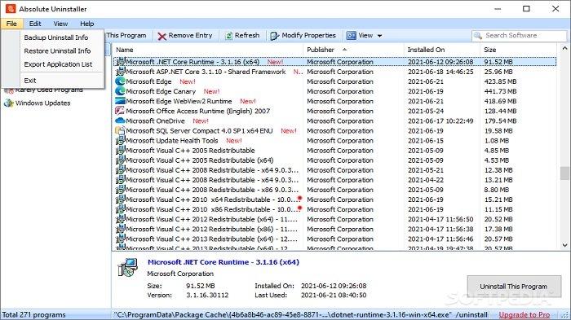
Task: Select Microsoft Visual C++ 2005 Redistributable (x64) name
Action: (x=200, y=160)
